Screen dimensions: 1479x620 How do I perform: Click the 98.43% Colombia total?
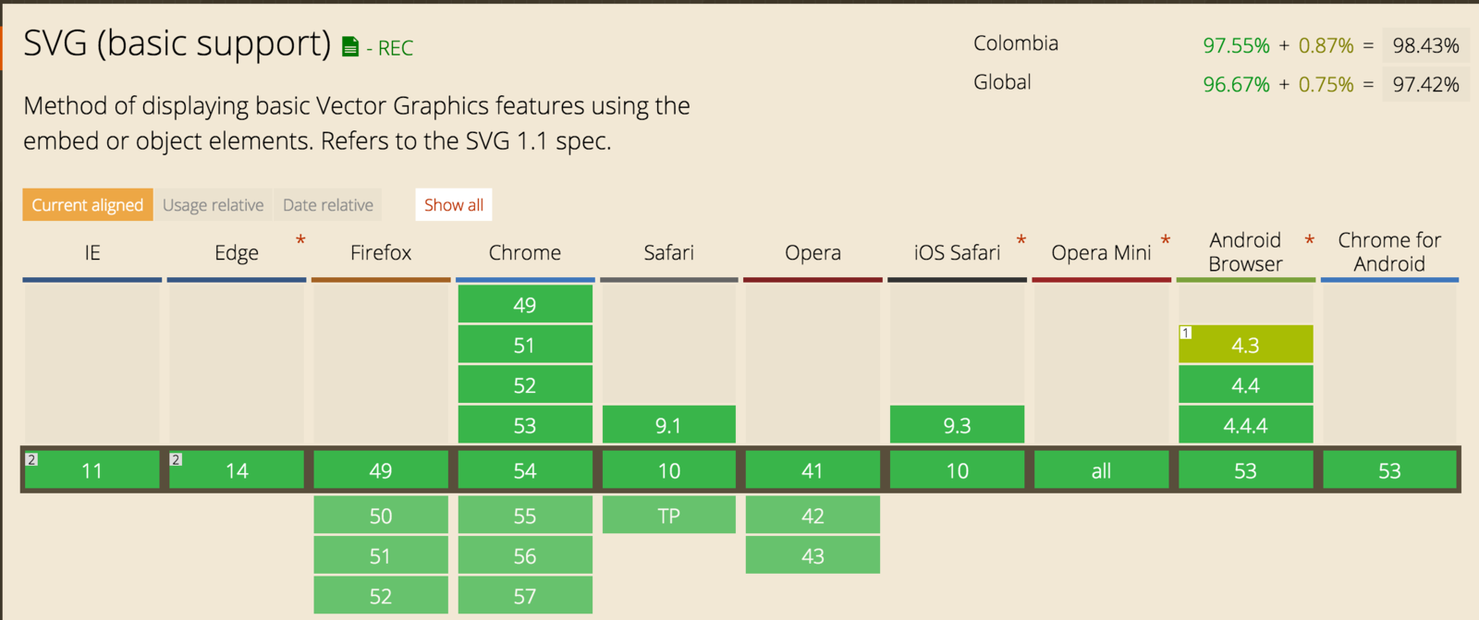pos(1426,45)
